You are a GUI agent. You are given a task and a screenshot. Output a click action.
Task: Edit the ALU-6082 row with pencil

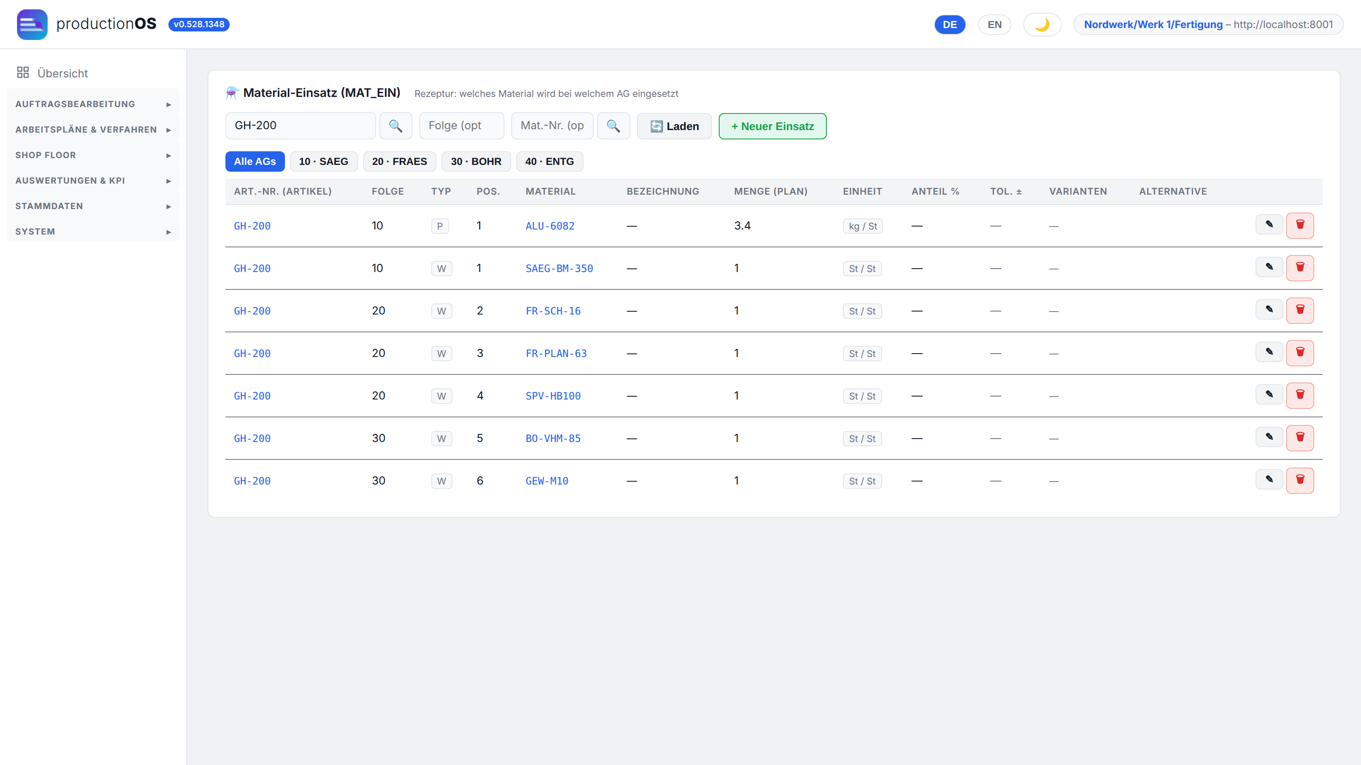pos(1269,224)
